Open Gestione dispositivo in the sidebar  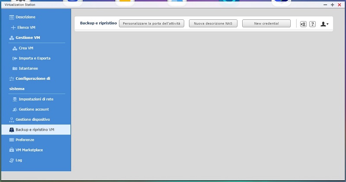[32, 119]
